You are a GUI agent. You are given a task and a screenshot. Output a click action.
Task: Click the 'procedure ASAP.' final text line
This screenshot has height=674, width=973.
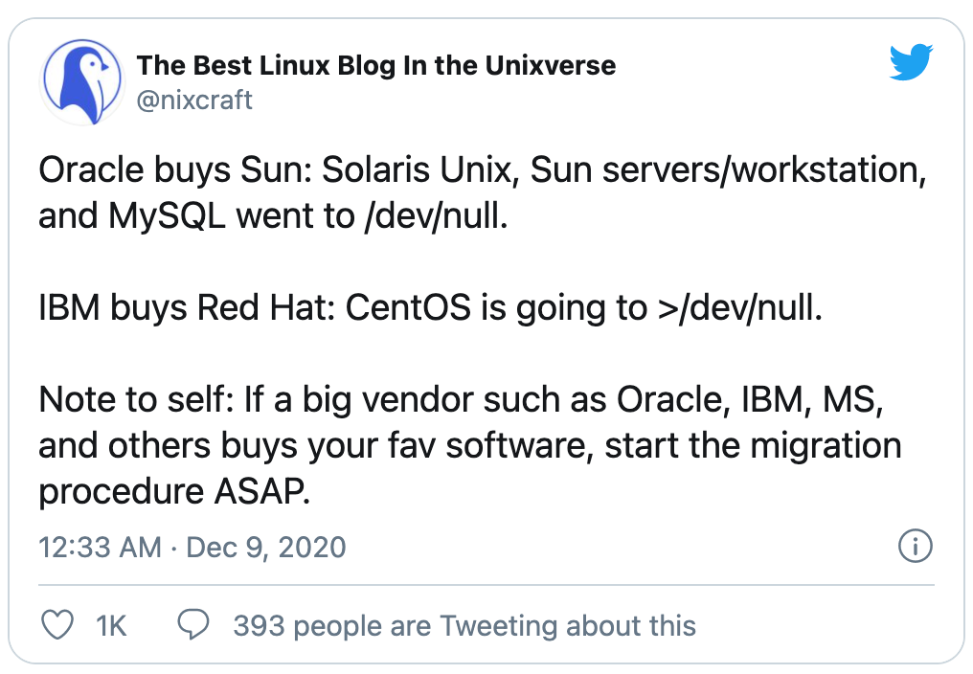pos(175,493)
